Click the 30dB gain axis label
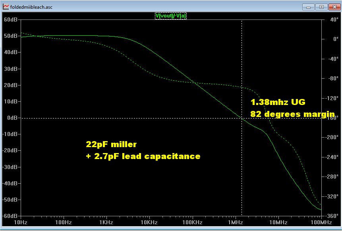This screenshot has width=342, height=231. tap(10, 69)
